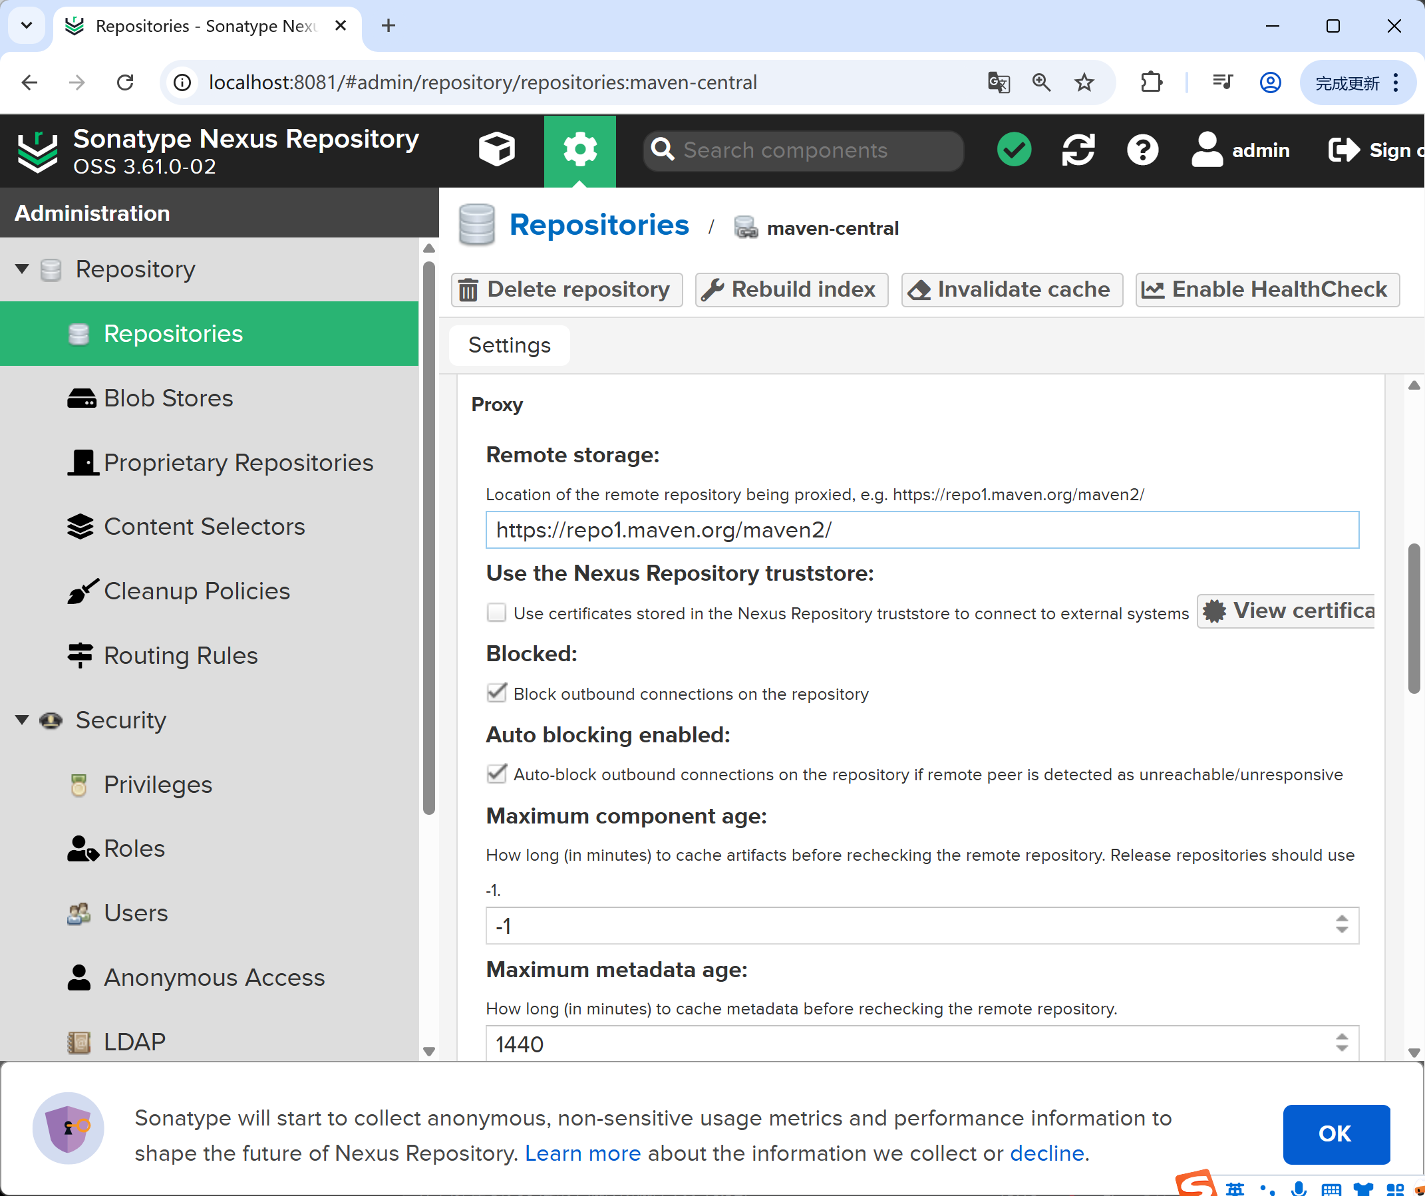Image resolution: width=1425 pixels, height=1196 pixels.
Task: Open the Browse cube icon in header
Action: pos(496,150)
